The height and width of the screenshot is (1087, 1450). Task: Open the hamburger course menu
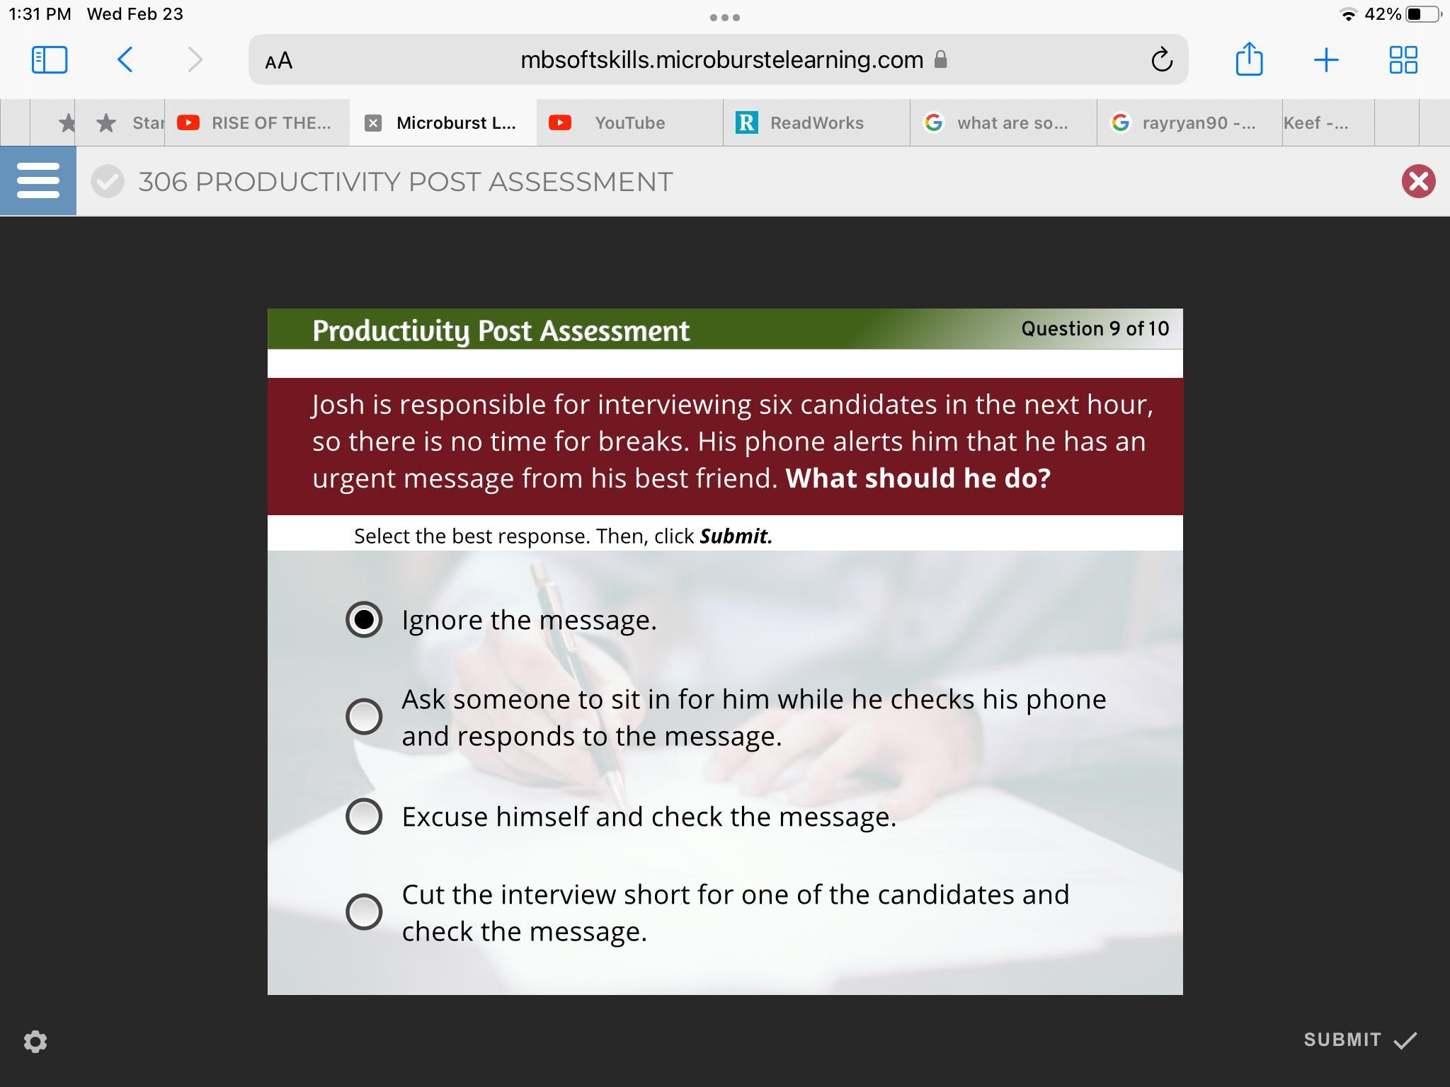(x=38, y=181)
